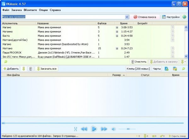This screenshot has height=139, width=189.
Task: Clear results with Очистить button
Action: coord(139,62)
